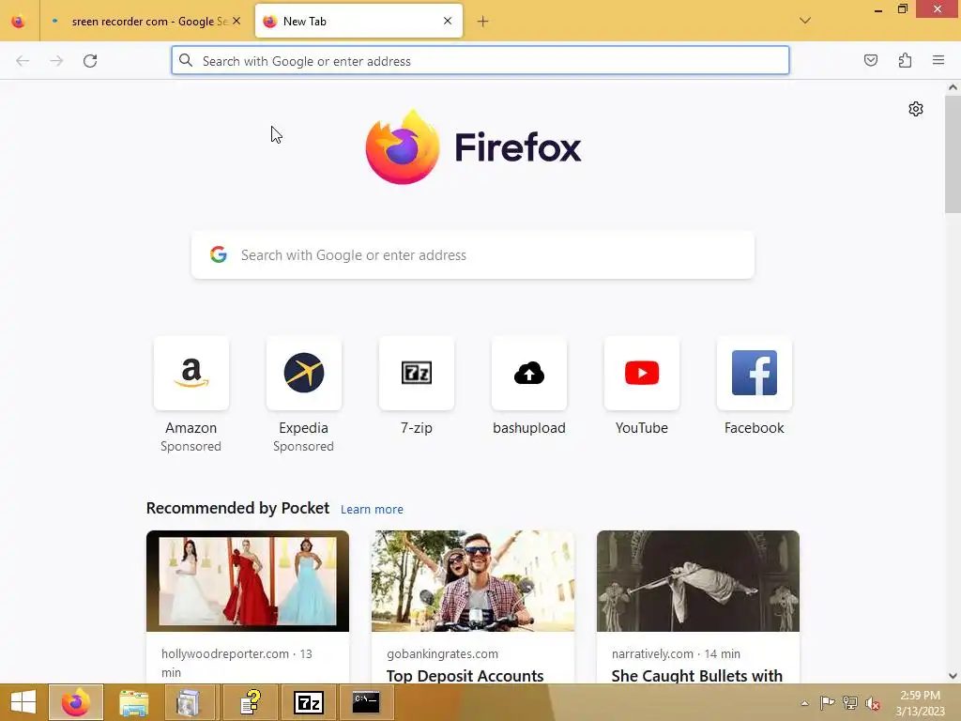
Task: Open the command prompt taskbar icon
Action: pyautogui.click(x=366, y=702)
